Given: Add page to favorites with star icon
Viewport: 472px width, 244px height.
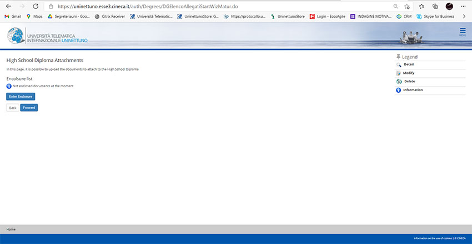Looking at the screenshot, I should pos(407,6).
